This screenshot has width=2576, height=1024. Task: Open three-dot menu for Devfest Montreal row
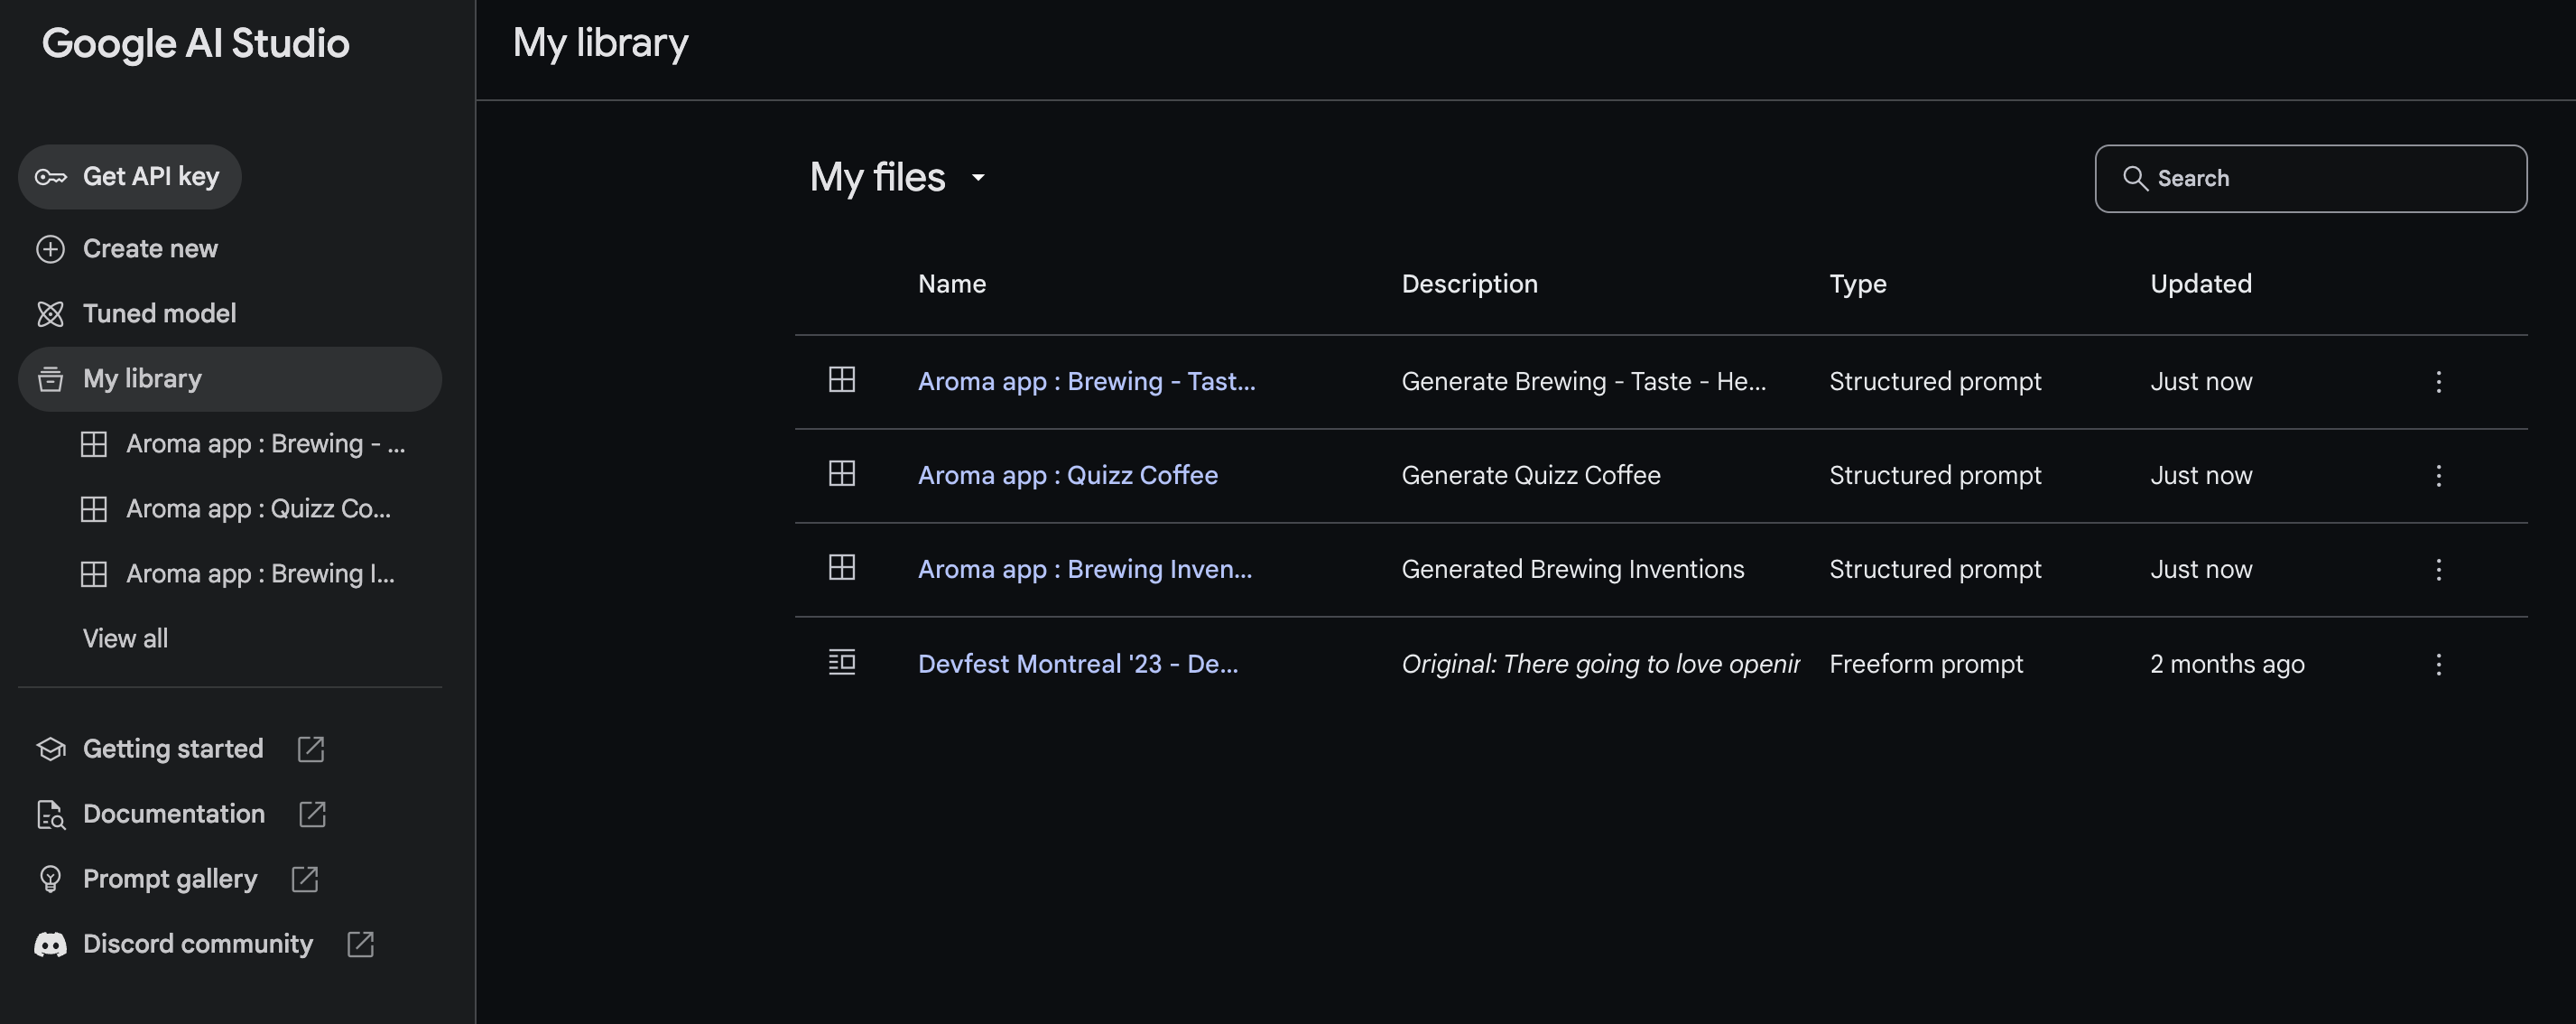pos(2438,665)
